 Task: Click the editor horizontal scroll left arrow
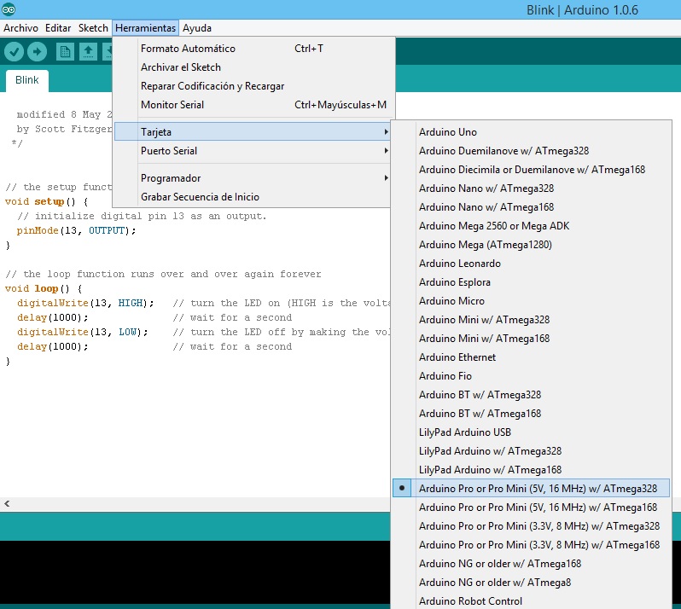pyautogui.click(x=7, y=503)
